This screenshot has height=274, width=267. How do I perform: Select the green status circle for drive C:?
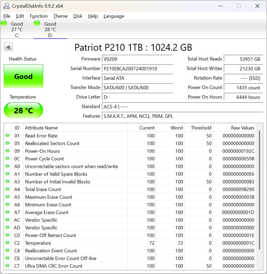(4, 23)
